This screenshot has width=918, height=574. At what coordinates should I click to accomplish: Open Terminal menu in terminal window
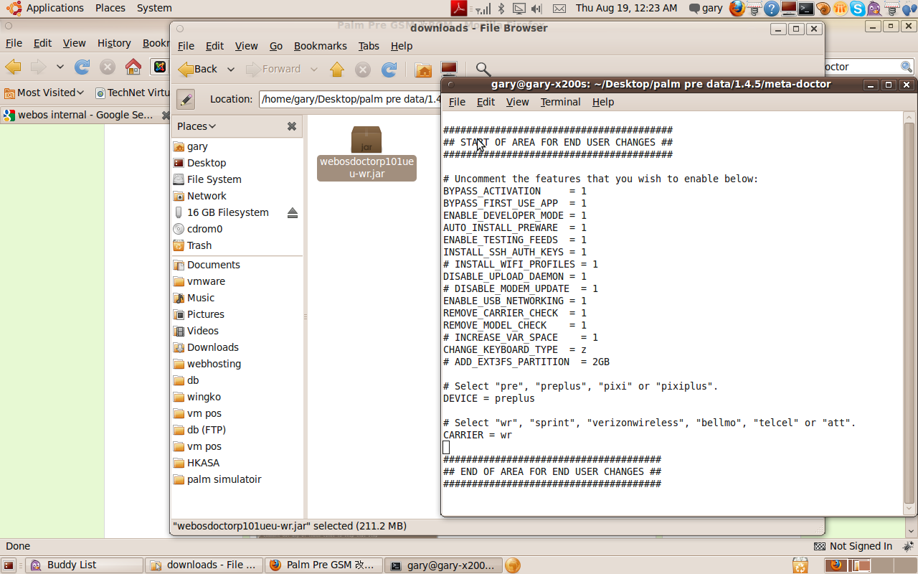coord(560,102)
